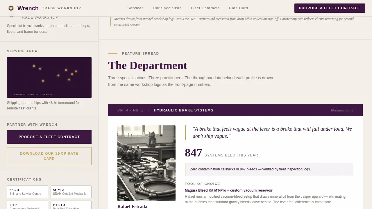This screenshot has width=372, height=209.
Task: Click sidebar Propose a Fleet Contract button
Action: click(x=49, y=137)
